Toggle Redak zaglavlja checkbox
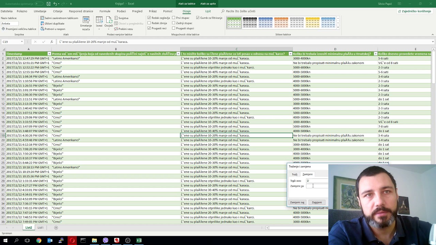This screenshot has width=436, height=245. click(x=149, y=18)
